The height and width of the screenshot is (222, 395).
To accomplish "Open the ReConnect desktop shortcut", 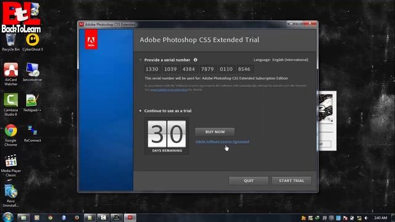I will point(33,133).
